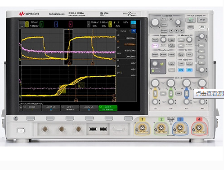Push the round zoom button beside Horiz
This screenshot has width=224, height=170.
click(x=171, y=19)
